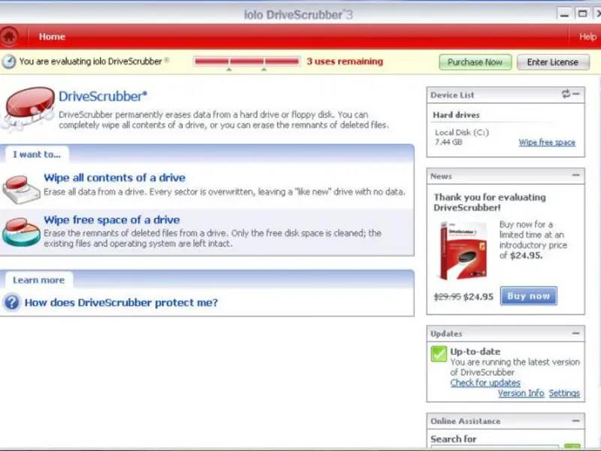Refresh the Device List panel
601x451 pixels.
point(566,94)
